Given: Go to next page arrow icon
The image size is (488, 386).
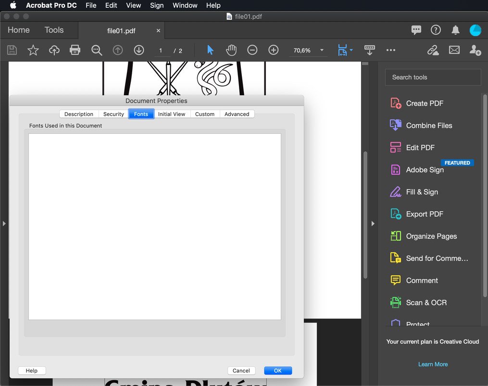Looking at the screenshot, I should tap(139, 50).
